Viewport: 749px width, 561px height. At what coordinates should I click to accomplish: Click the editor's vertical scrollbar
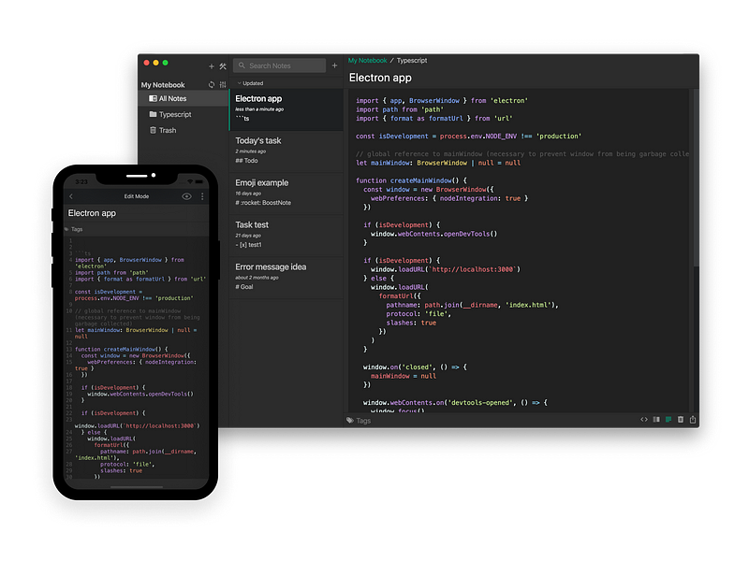coord(696,179)
